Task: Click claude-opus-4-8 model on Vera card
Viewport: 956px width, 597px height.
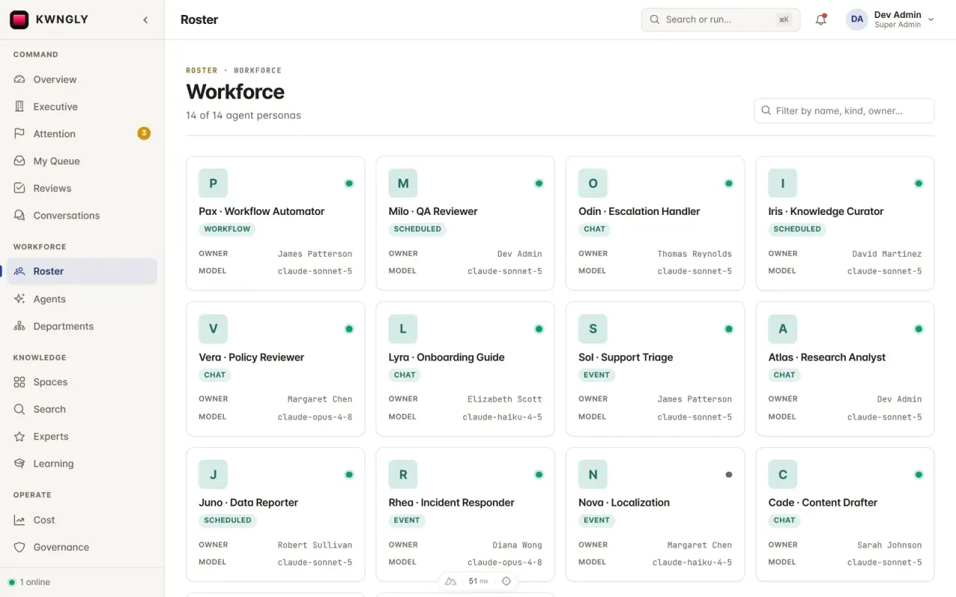Action: tap(314, 417)
